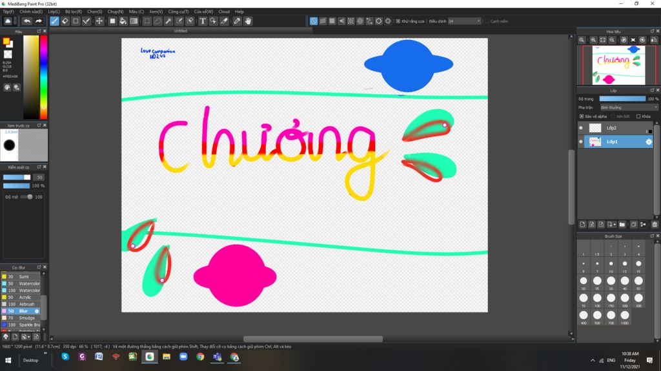
Task: Select the Lasso tool
Action: (x=158, y=21)
